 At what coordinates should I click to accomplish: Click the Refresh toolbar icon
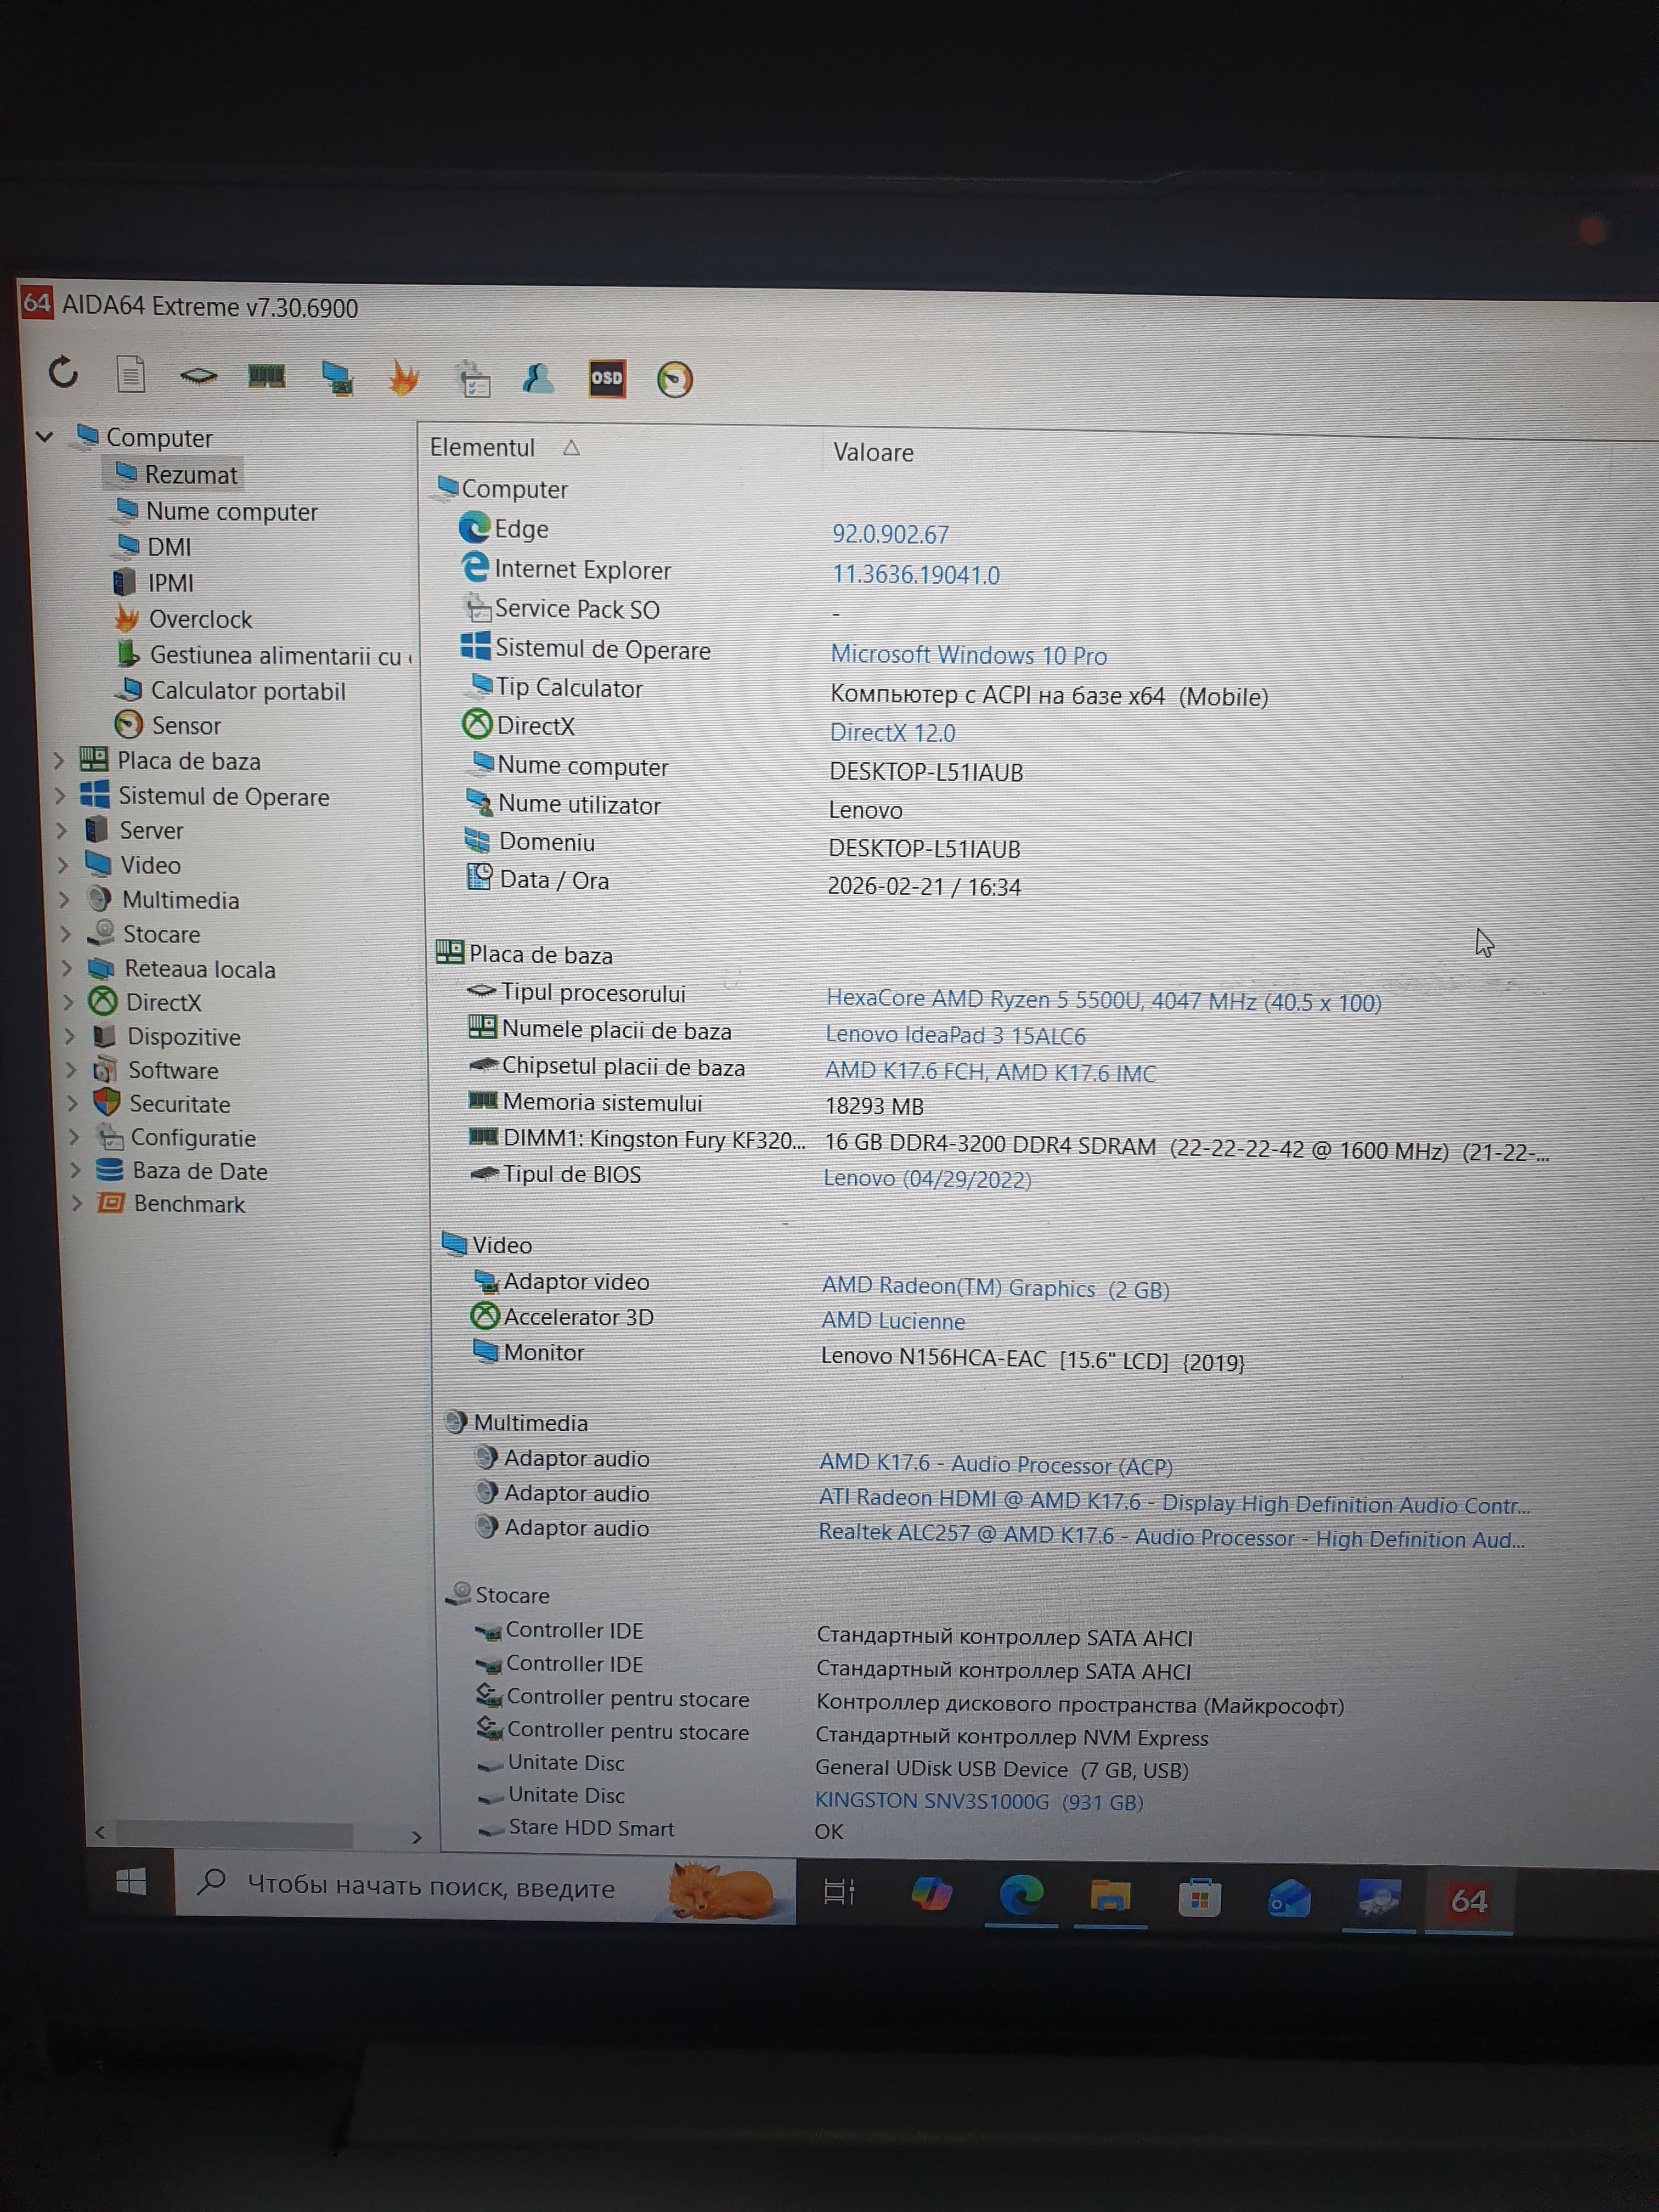pos(63,372)
